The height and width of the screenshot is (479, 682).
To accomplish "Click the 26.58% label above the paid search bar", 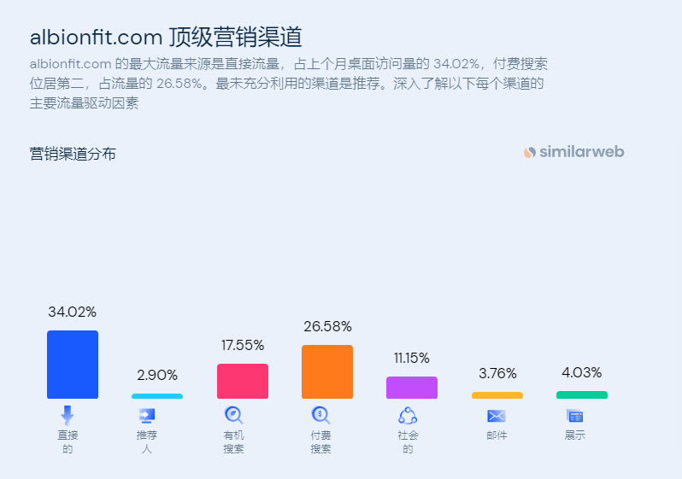I will (327, 326).
